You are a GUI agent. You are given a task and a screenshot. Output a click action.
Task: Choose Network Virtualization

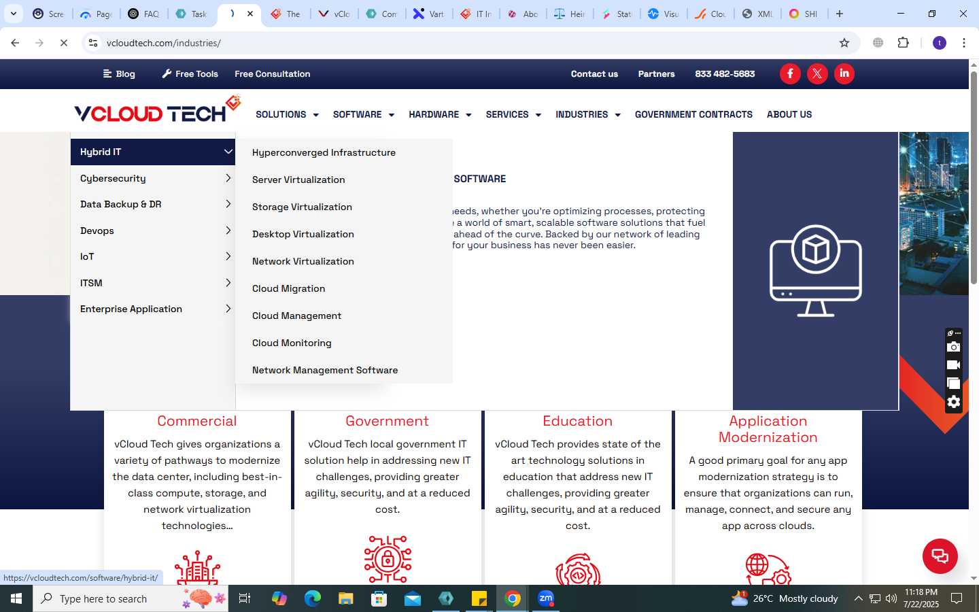click(x=303, y=261)
